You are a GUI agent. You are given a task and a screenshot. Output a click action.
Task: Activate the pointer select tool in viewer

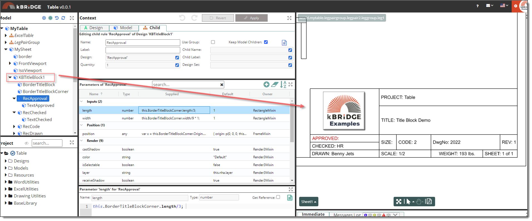coord(408,202)
